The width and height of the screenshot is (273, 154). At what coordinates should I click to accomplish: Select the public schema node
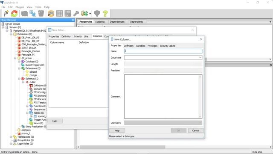pos(32,82)
